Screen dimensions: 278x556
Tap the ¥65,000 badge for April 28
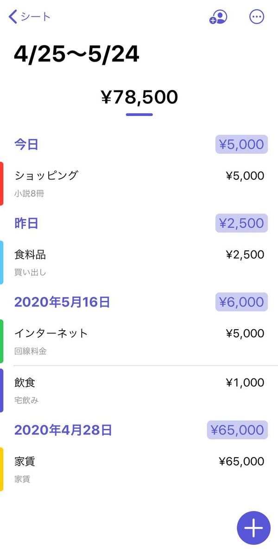click(x=237, y=430)
